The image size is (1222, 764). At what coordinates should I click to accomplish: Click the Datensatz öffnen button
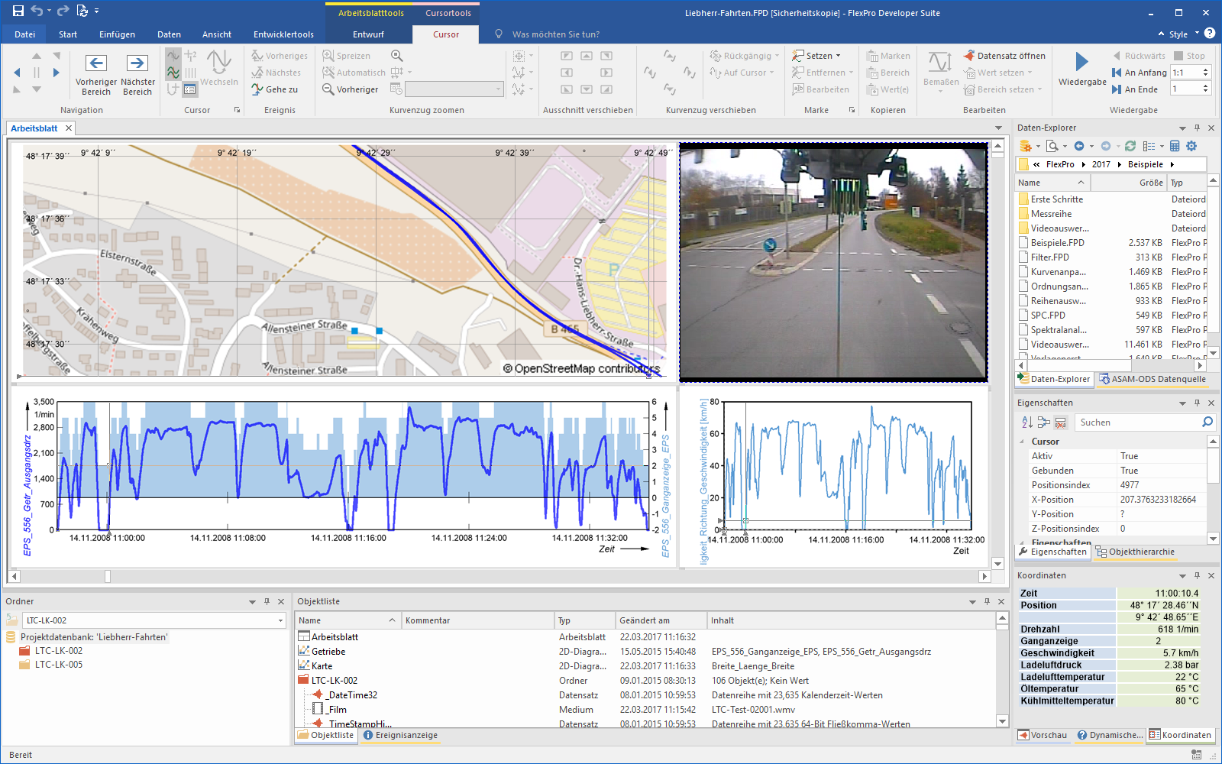coord(1004,56)
